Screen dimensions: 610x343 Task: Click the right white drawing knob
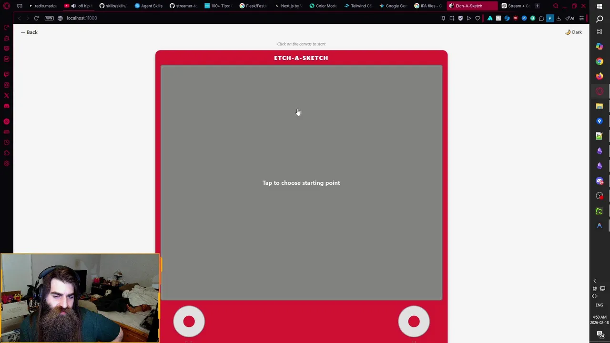coord(414,322)
